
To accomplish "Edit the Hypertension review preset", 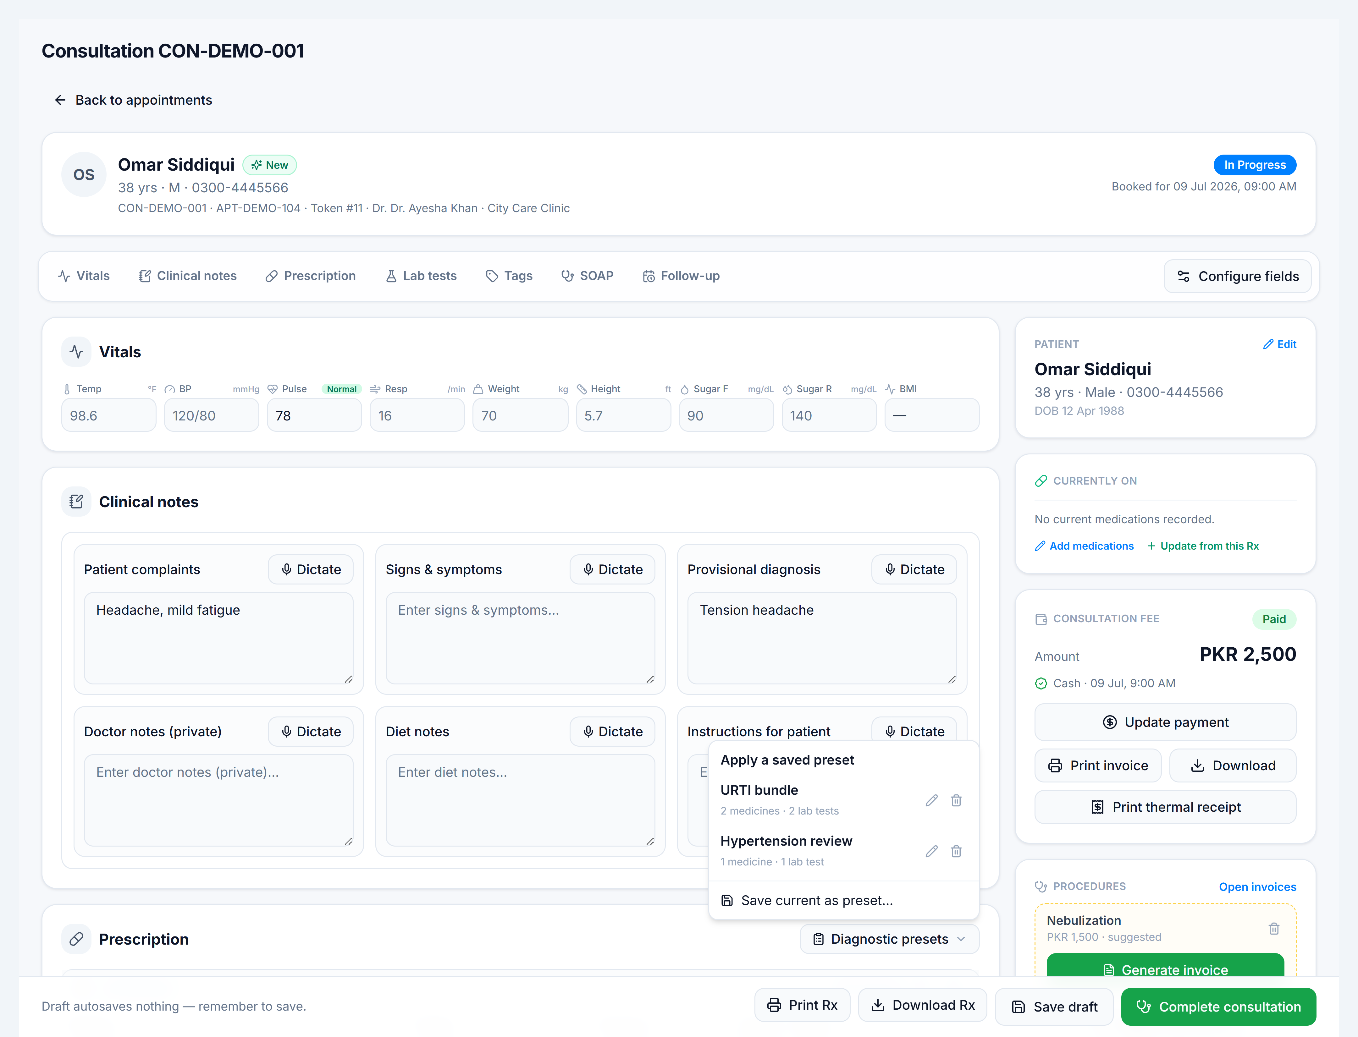I will pos(931,851).
